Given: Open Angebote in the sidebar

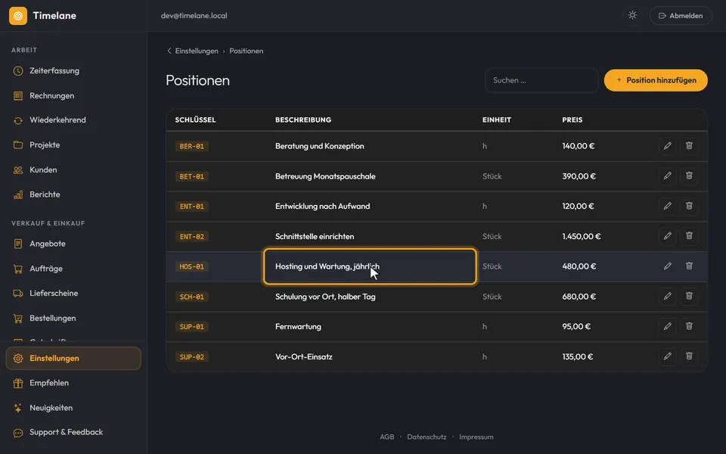Looking at the screenshot, I should (73, 244).
